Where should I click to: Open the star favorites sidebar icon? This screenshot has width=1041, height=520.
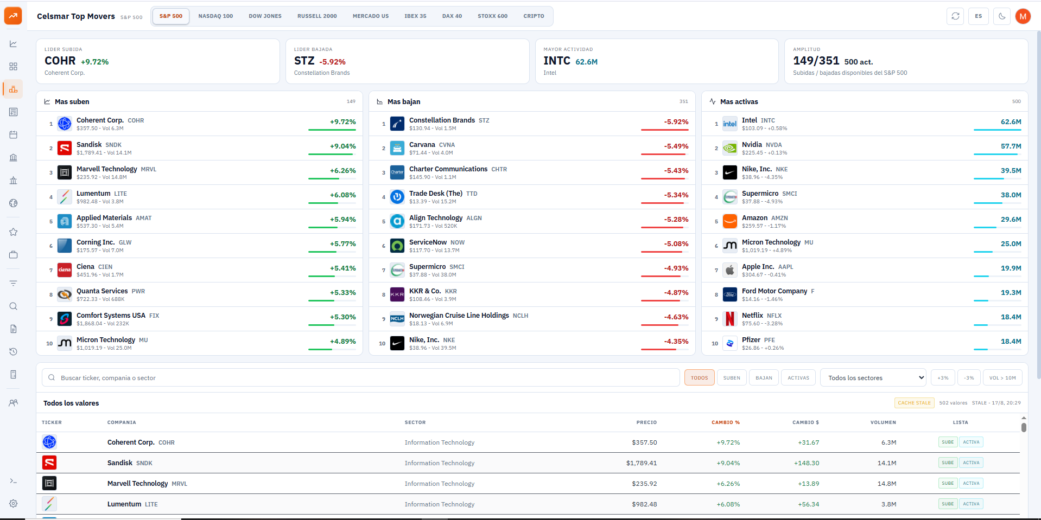click(14, 232)
